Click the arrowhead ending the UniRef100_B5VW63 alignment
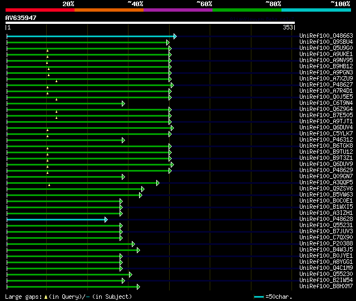The image size is (356, 301). point(141,195)
